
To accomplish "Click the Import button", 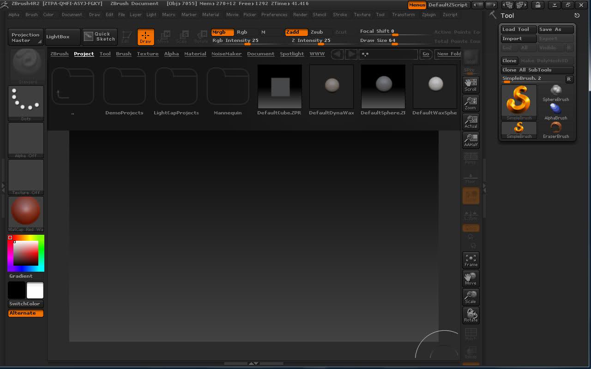I will pyautogui.click(x=519, y=39).
